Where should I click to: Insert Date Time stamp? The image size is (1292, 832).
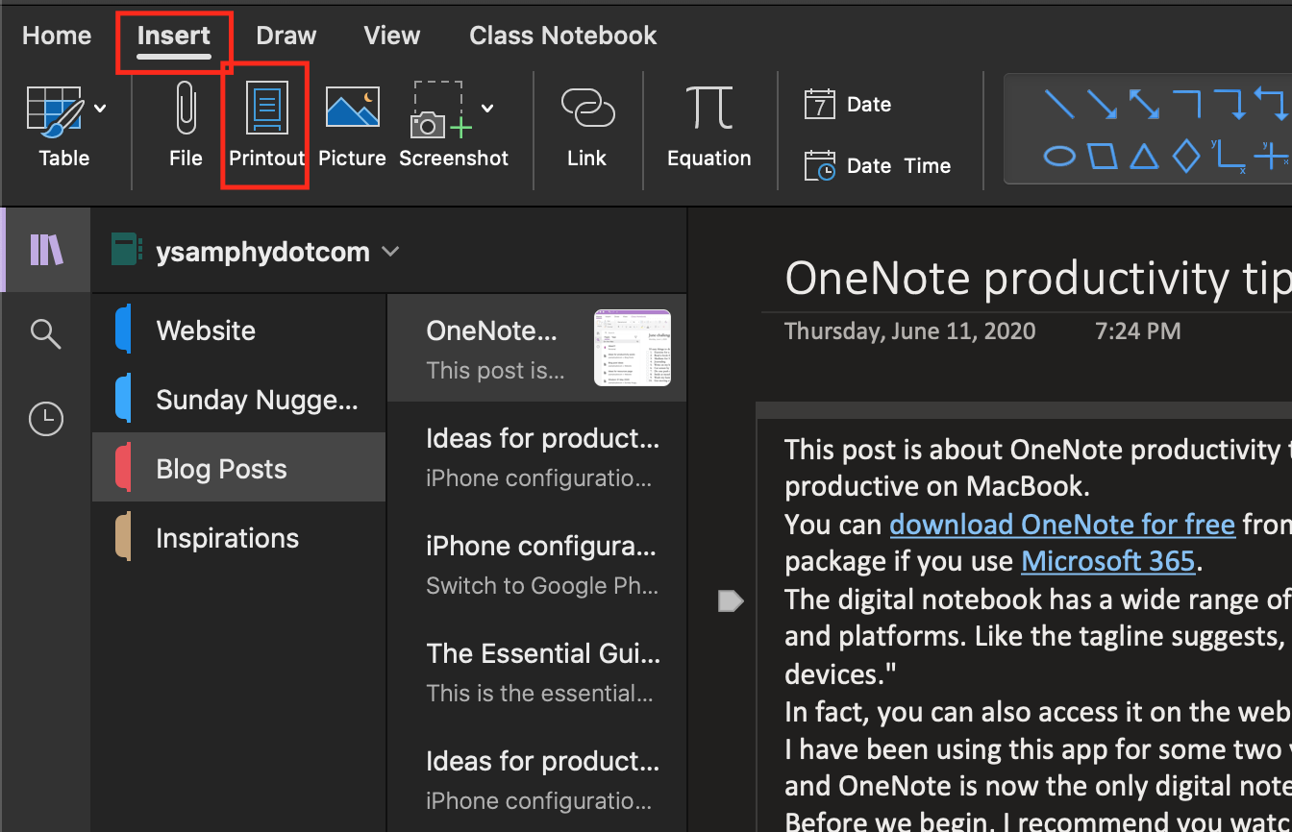tap(877, 165)
